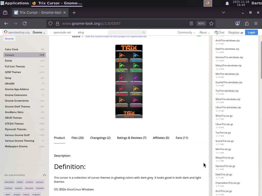This screenshot has width=262, height=196.
Task: Click the notification bell in system panel
Action: tap(227, 3)
